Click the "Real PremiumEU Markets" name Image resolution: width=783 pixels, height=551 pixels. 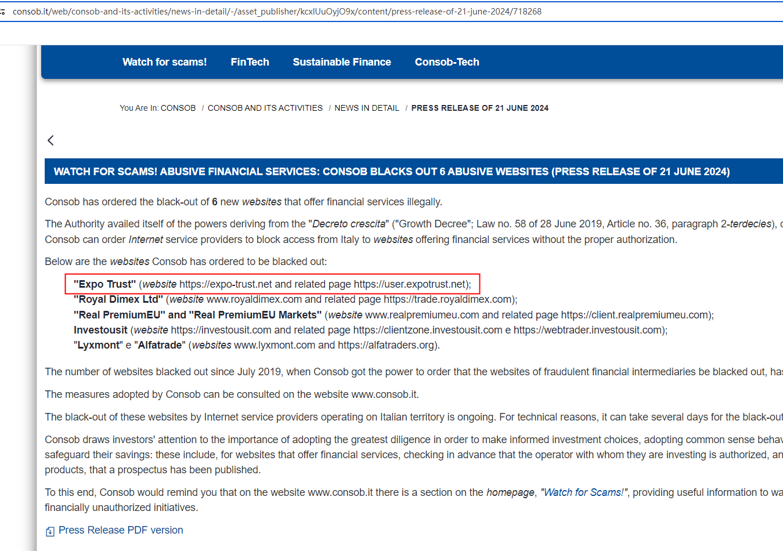click(x=255, y=315)
